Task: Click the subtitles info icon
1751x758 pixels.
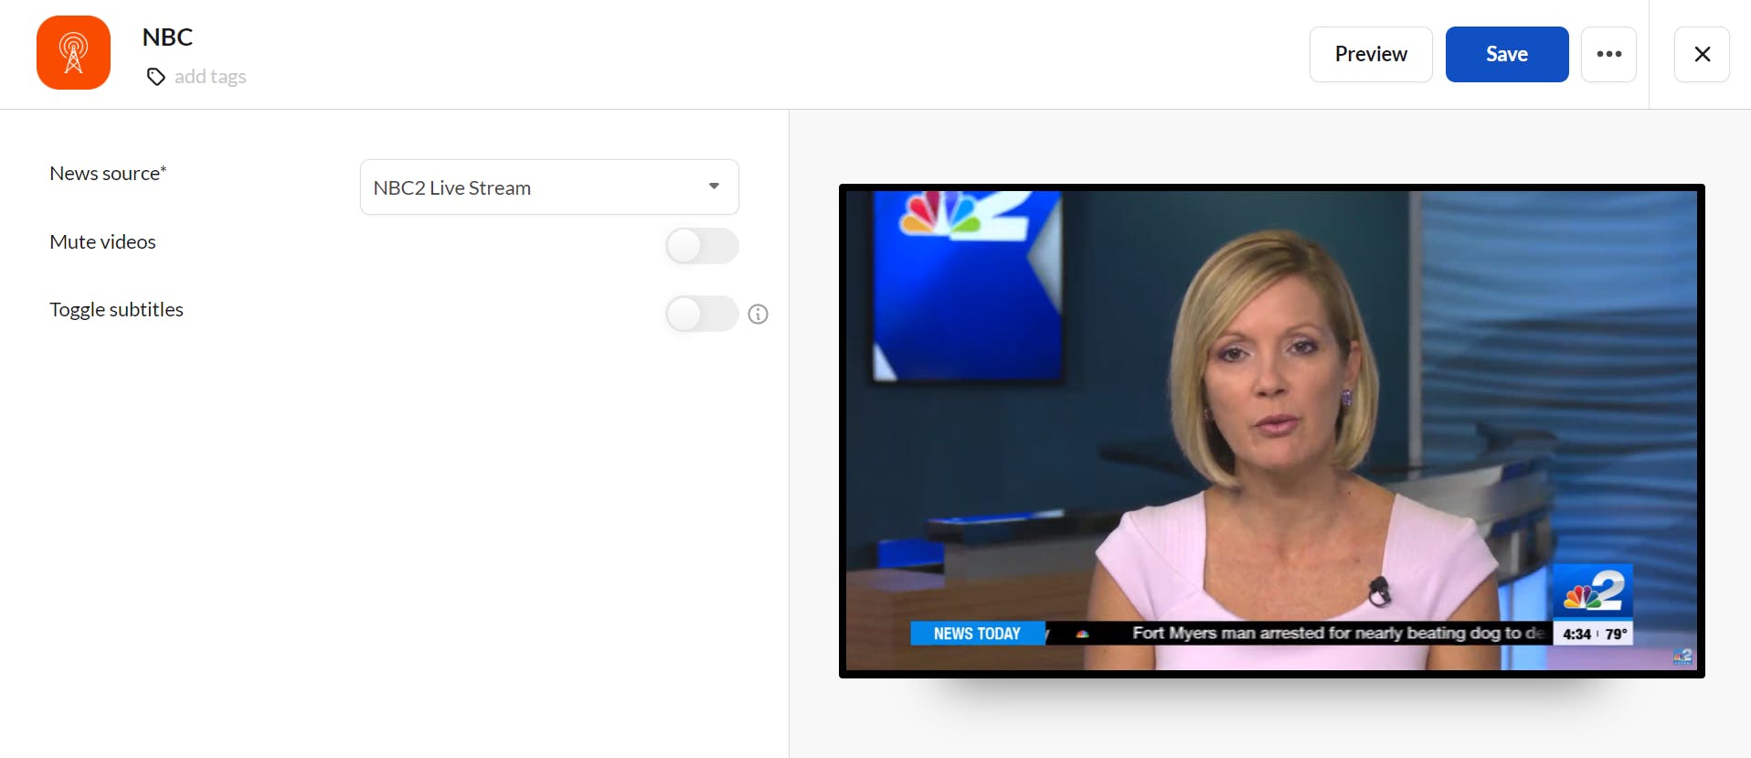Action: pyautogui.click(x=758, y=315)
